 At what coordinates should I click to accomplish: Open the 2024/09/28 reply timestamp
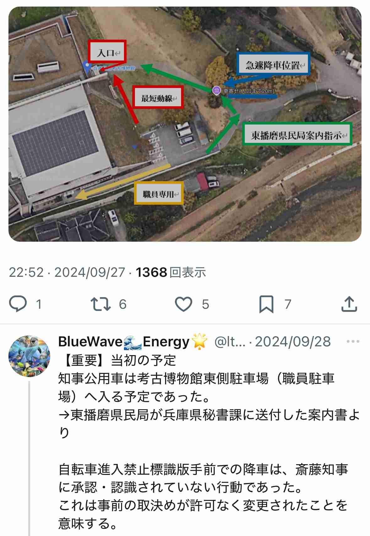(293, 342)
